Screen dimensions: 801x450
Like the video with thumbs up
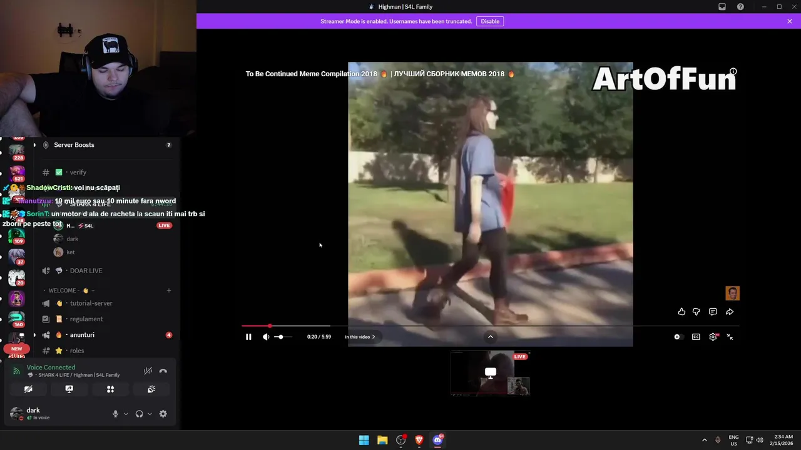(681, 312)
